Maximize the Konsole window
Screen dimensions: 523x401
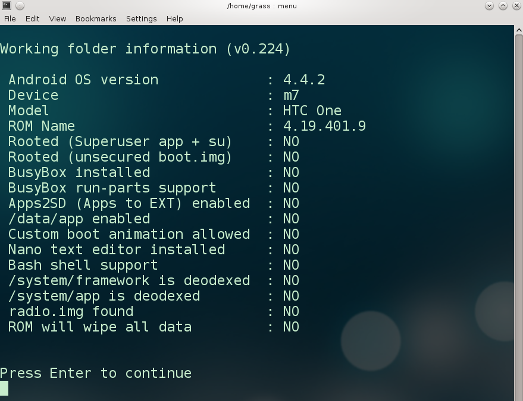(x=503, y=6)
